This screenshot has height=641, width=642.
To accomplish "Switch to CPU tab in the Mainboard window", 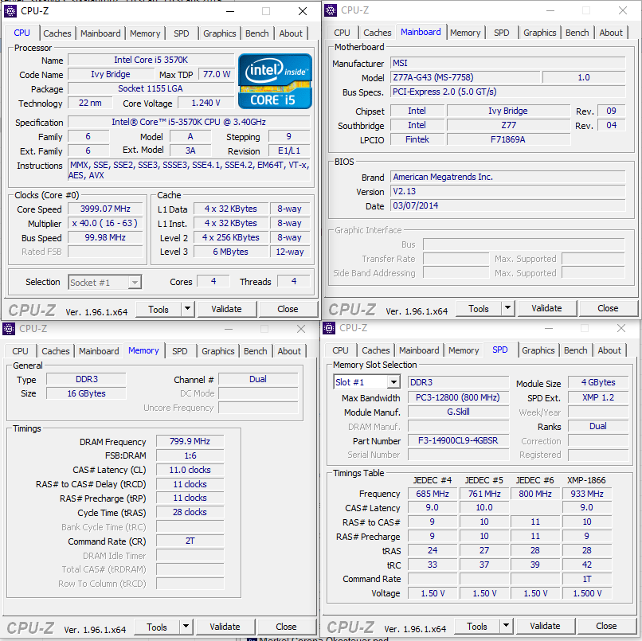I will click(x=342, y=33).
